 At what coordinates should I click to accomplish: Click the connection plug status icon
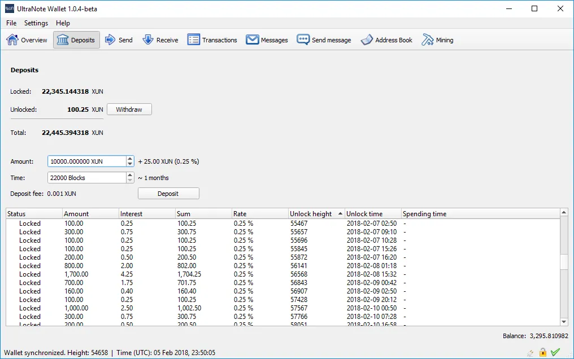click(x=530, y=352)
